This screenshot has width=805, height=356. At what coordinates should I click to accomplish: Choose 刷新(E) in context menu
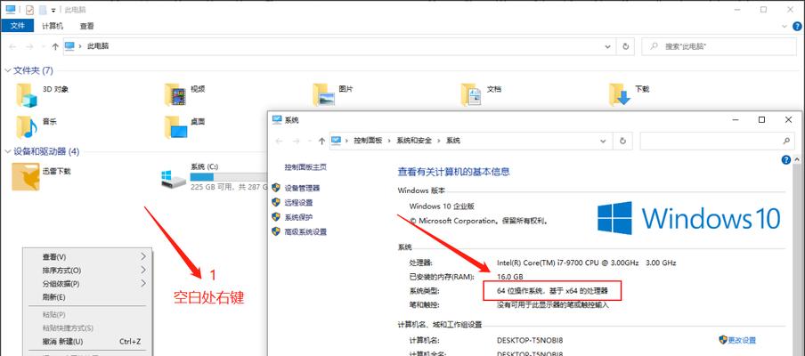pyautogui.click(x=87, y=296)
